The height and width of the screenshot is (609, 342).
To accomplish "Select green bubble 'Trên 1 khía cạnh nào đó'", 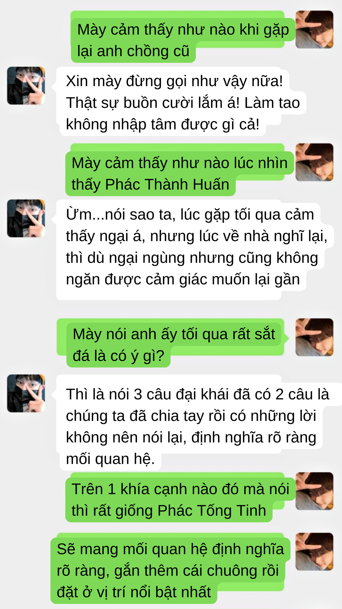I will 180,497.
